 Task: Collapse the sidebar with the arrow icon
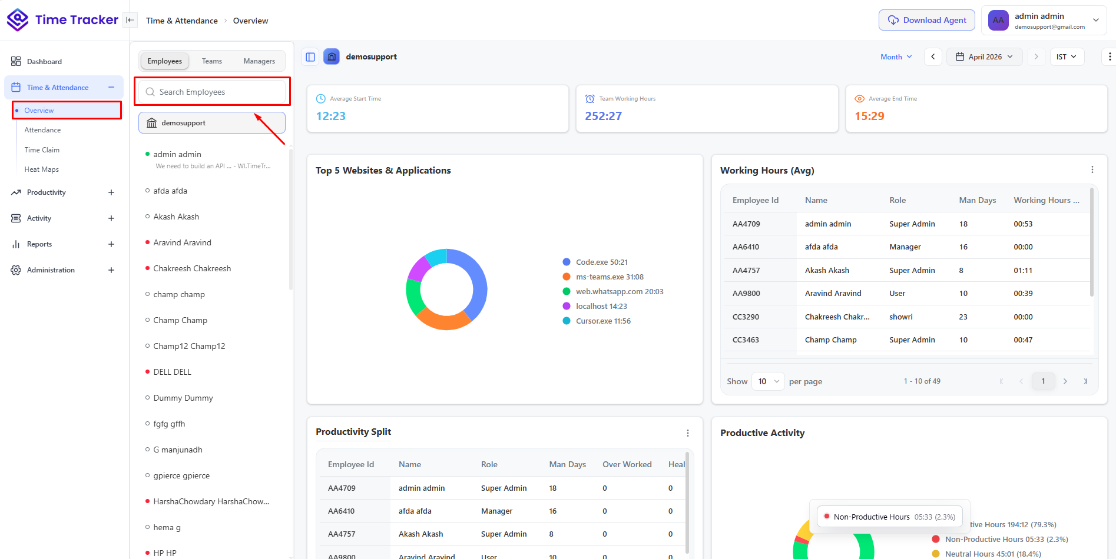pos(130,20)
